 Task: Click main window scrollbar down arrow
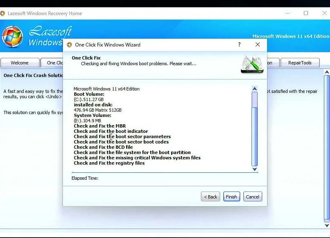(327, 225)
